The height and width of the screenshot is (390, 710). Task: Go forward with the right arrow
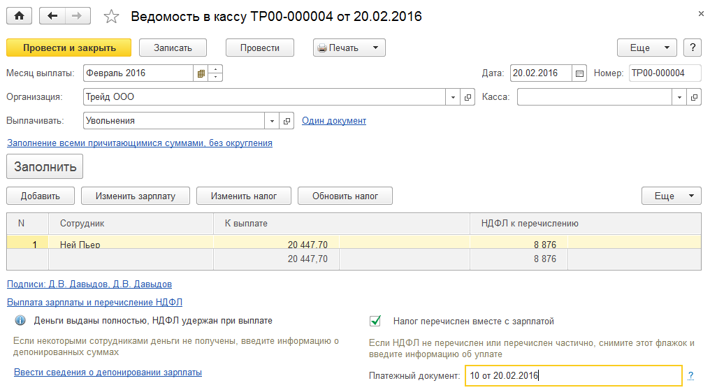[77, 15]
